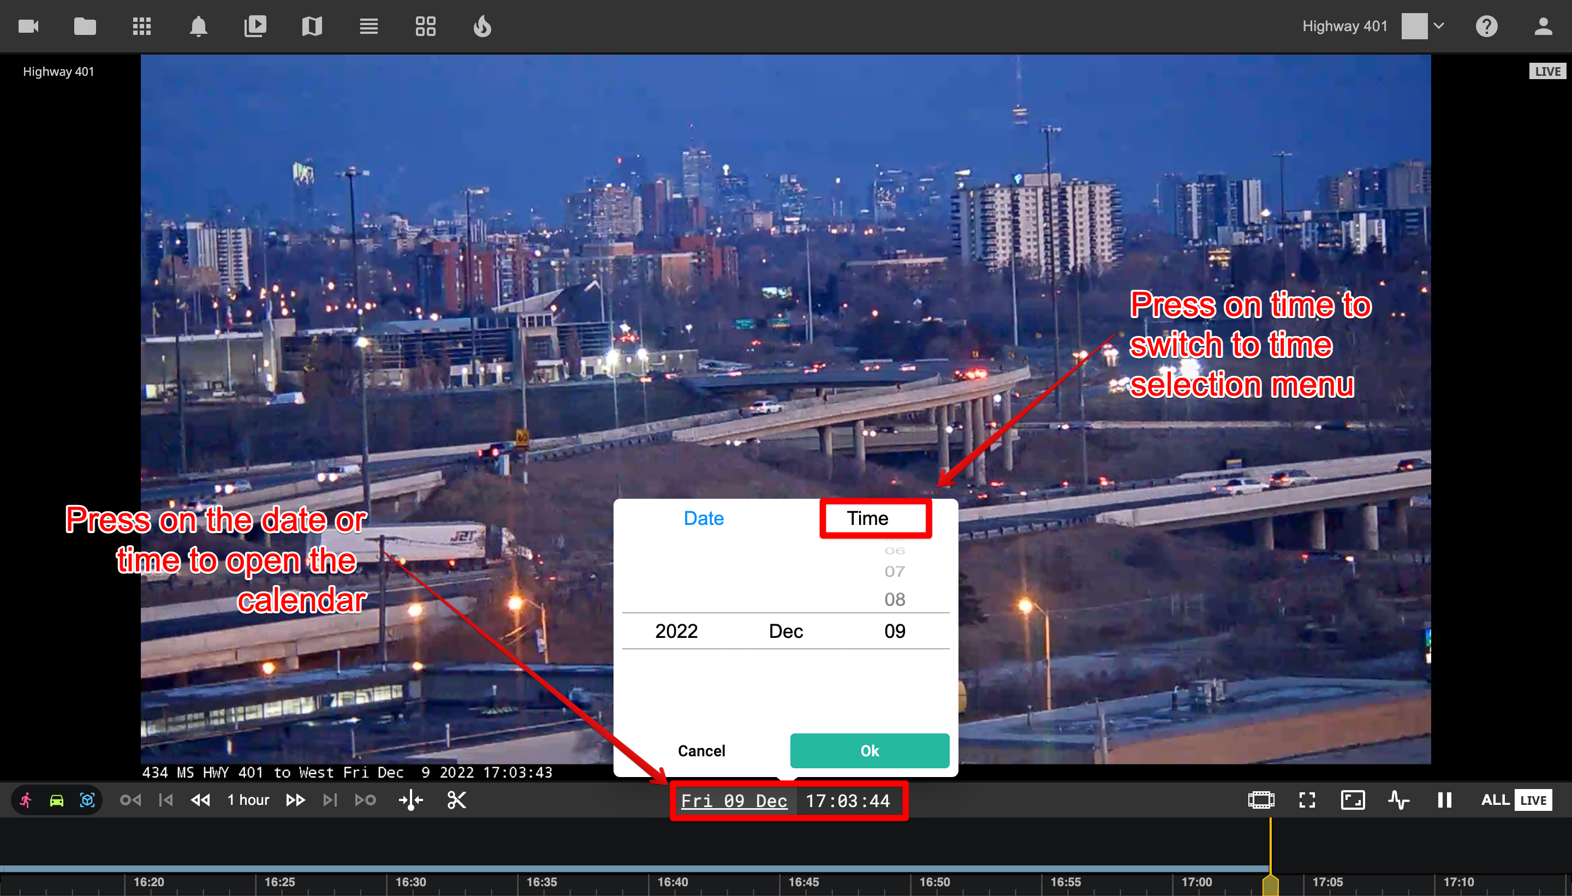Toggle the person motion filter
Viewport: 1572px width, 896px height.
(26, 800)
